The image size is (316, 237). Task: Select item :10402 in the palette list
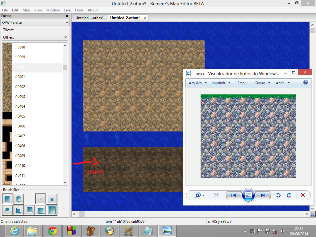[x=32, y=87]
